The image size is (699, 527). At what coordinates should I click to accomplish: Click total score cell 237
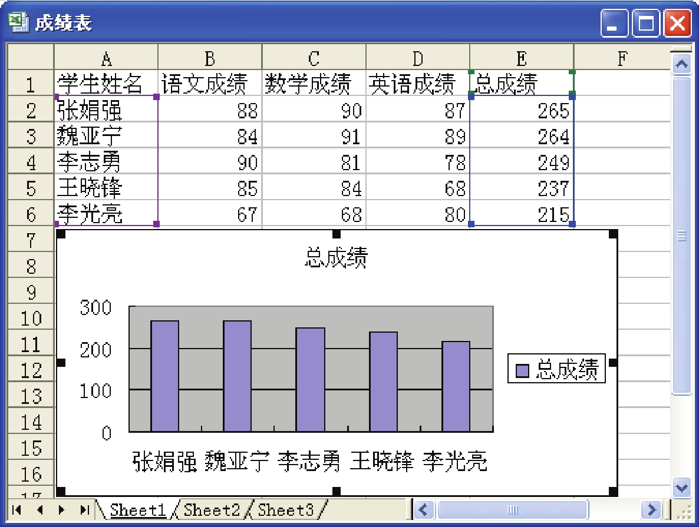pos(522,187)
